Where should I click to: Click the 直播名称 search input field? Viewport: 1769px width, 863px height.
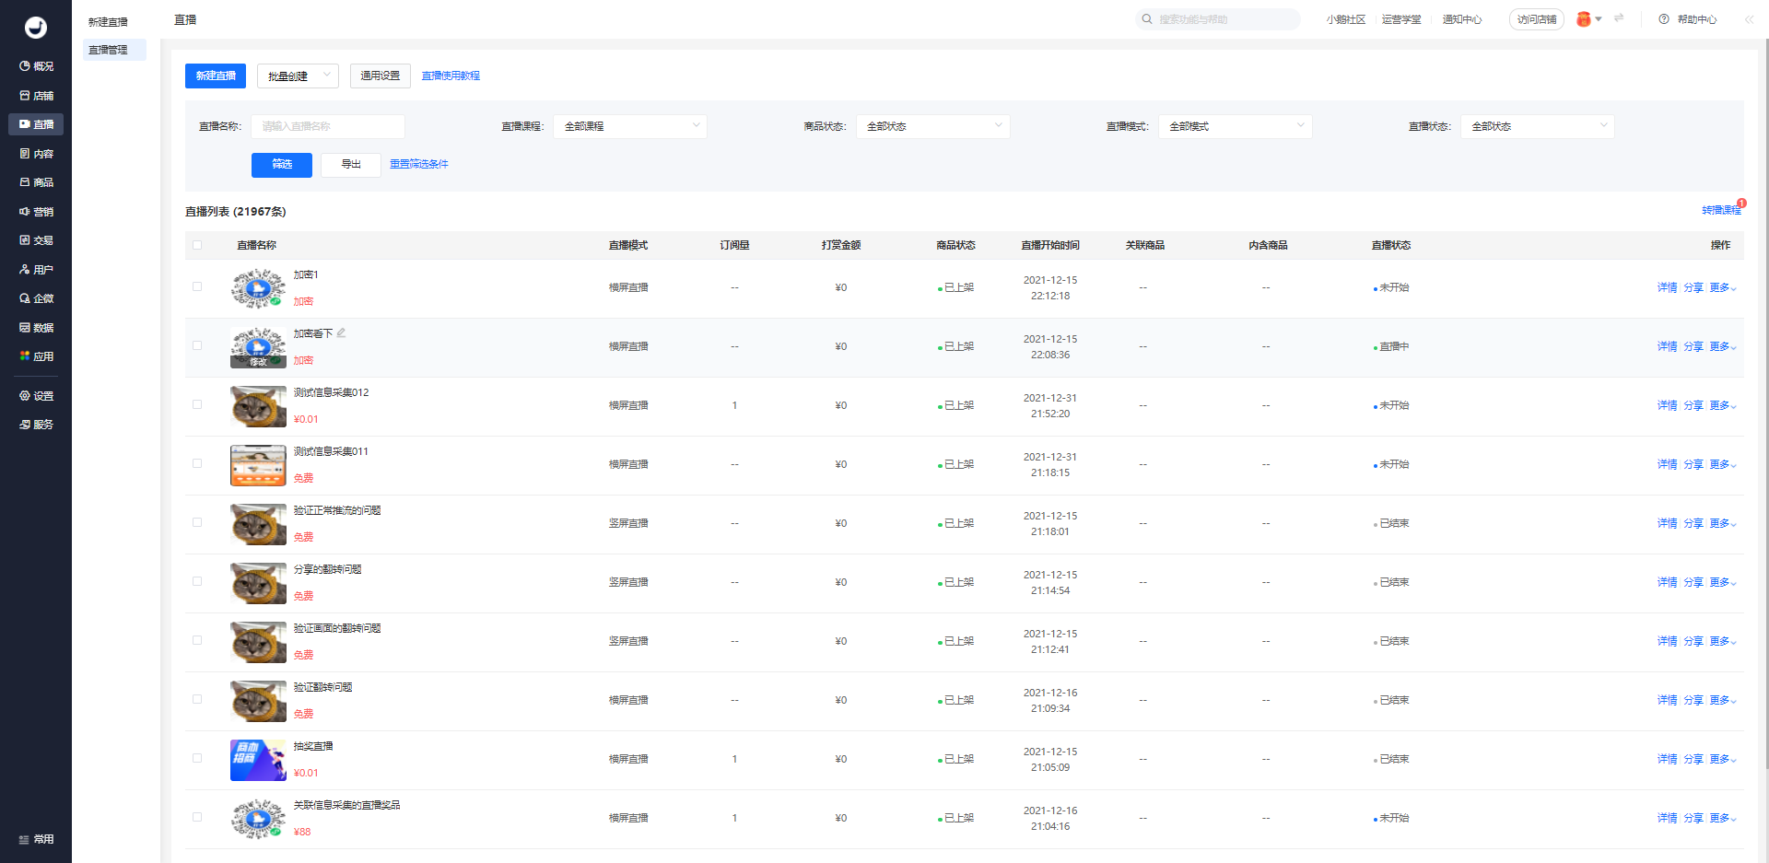(327, 126)
